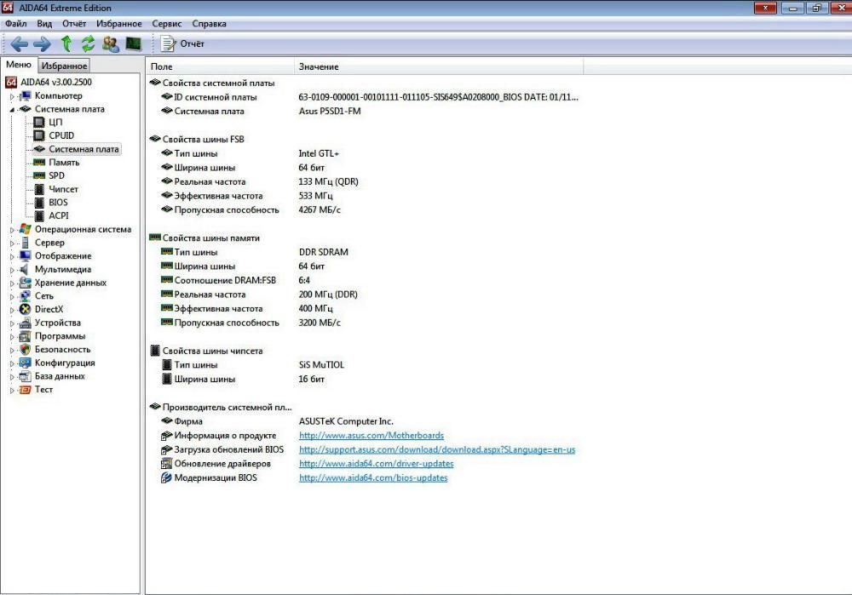This screenshot has height=595, width=852.
Task: Click the Forward arrow toolbar icon
Action: coord(42,44)
